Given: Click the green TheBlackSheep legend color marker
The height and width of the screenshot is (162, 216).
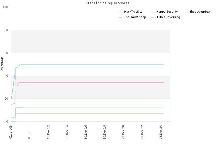Looking at the screenshot, I should click(120, 18).
